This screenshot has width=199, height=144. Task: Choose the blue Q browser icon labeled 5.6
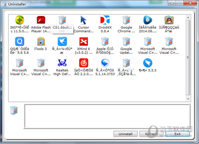20,41
